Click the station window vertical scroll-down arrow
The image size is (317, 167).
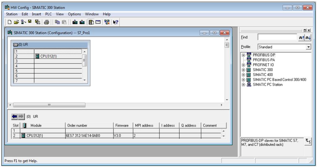[227, 100]
